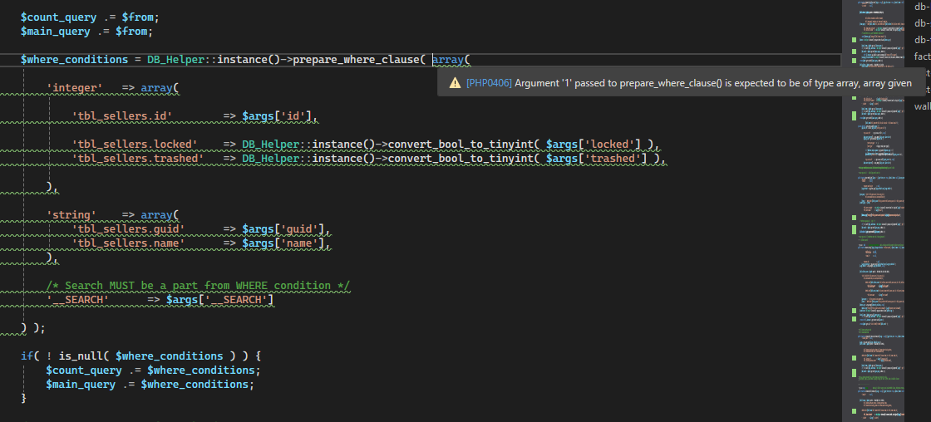Select the topmost 'db-' item in right panel
Image resolution: width=931 pixels, height=422 pixels.
[922, 7]
